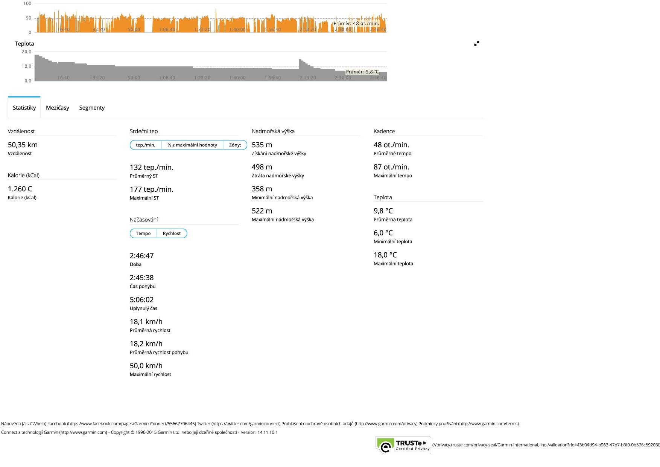Select the Segmenty tab
This screenshot has width=660, height=467.
click(x=92, y=108)
